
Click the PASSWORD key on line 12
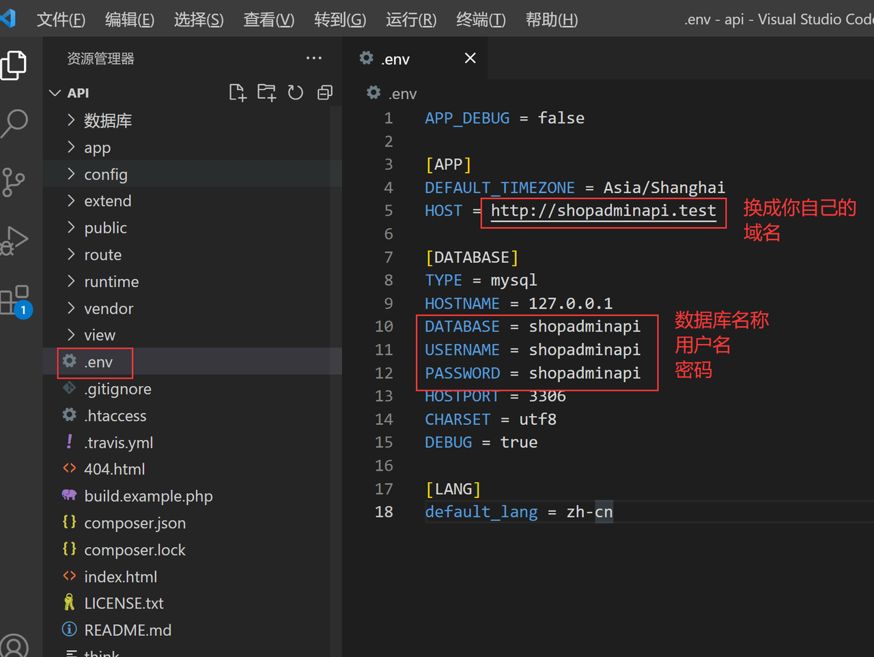coord(462,373)
